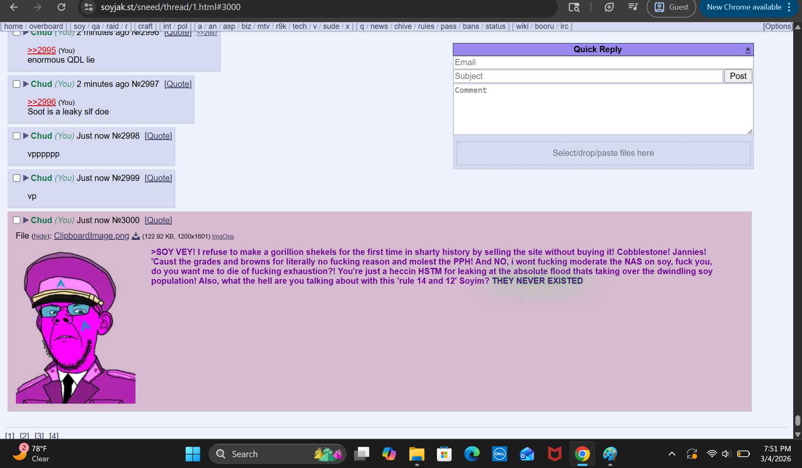Expand post menu arrow for №2998
Screen dimensions: 802x468
[26, 136]
